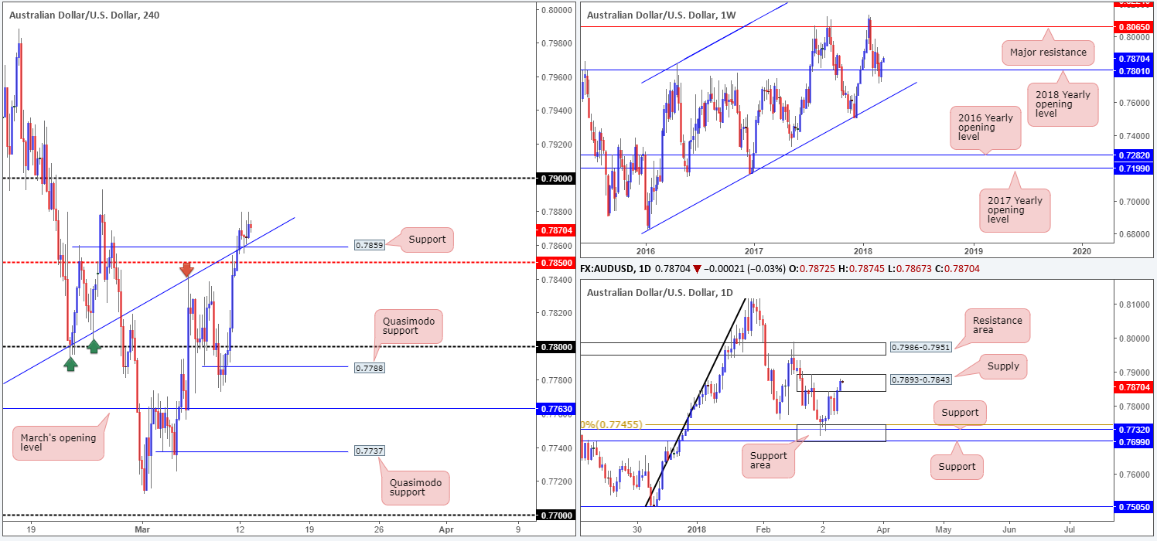Screen dimensions: 1157x541
Task: Click 0.81000 on daily chart price axis
Action: [1135, 305]
